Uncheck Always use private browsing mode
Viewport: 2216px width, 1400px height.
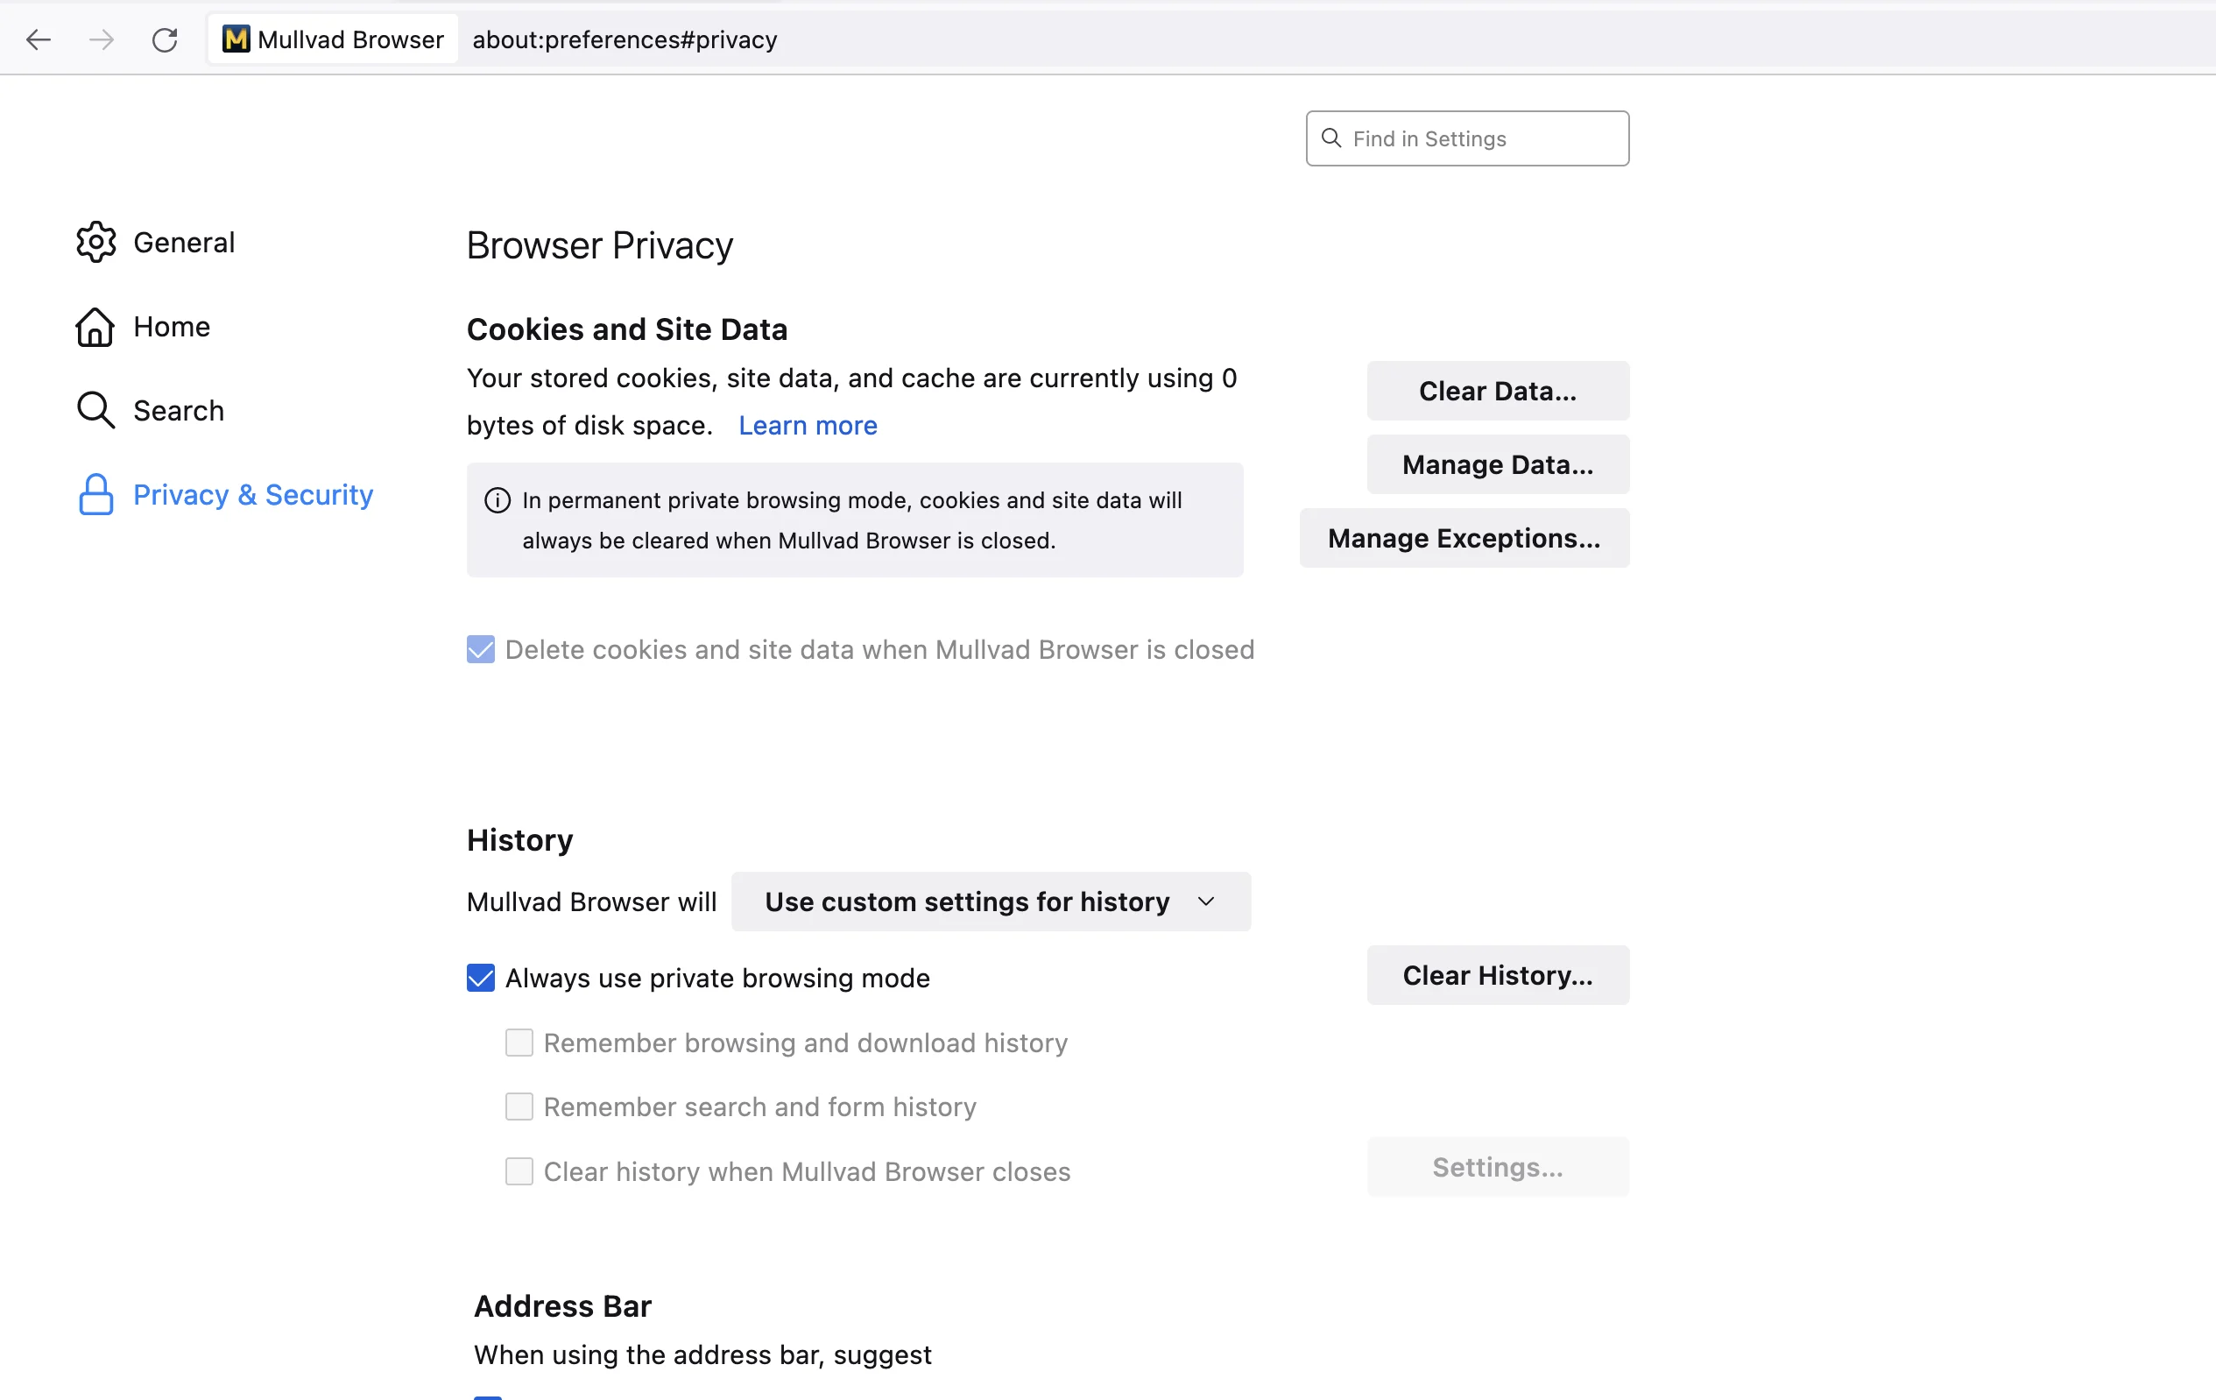(480, 978)
